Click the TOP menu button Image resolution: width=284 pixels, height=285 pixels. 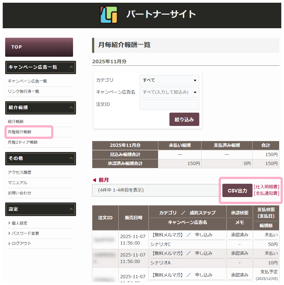(39, 47)
